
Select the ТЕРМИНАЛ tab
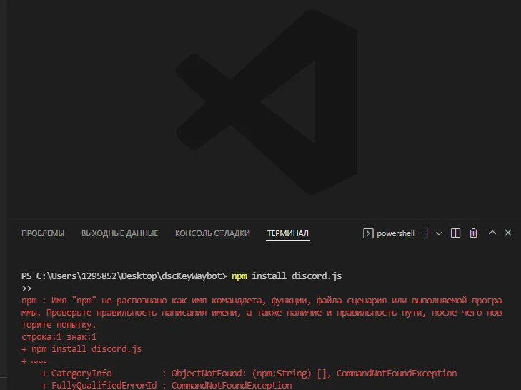click(x=288, y=233)
